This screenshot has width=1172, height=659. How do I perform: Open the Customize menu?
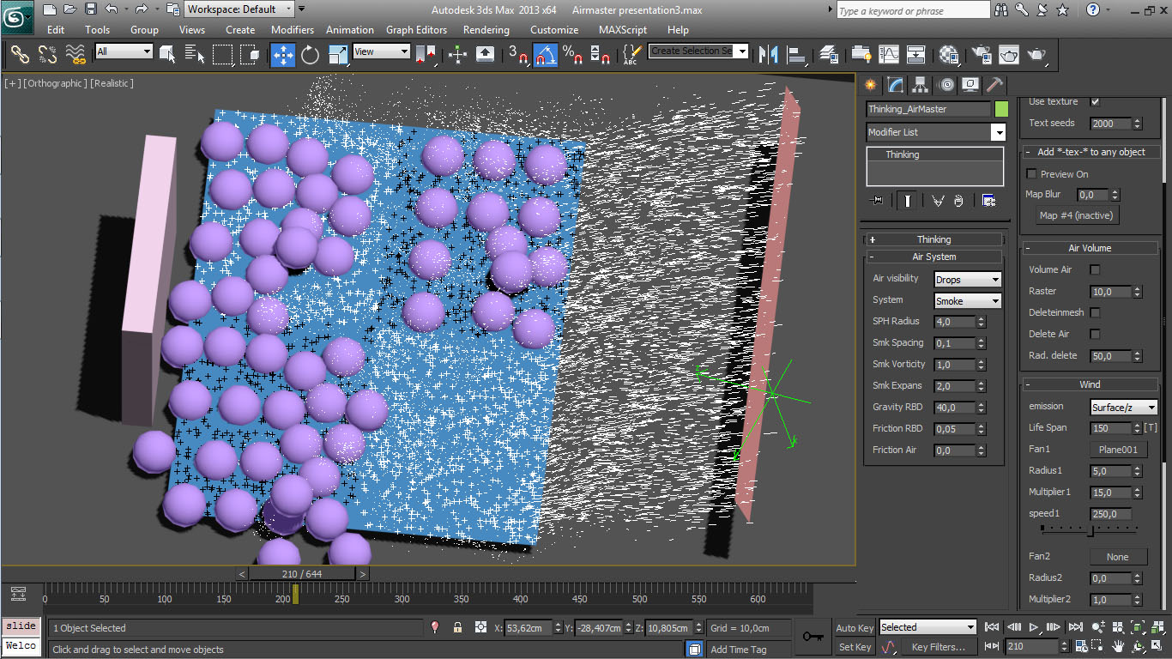554,29
